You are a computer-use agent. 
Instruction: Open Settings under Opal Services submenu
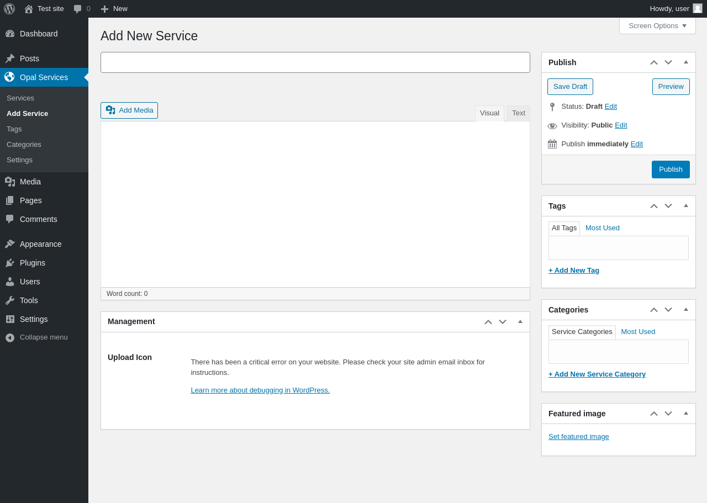point(19,160)
